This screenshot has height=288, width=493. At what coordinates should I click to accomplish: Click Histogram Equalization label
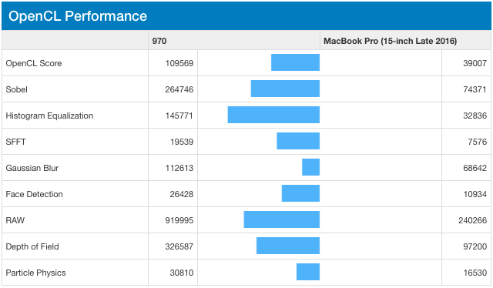49,116
